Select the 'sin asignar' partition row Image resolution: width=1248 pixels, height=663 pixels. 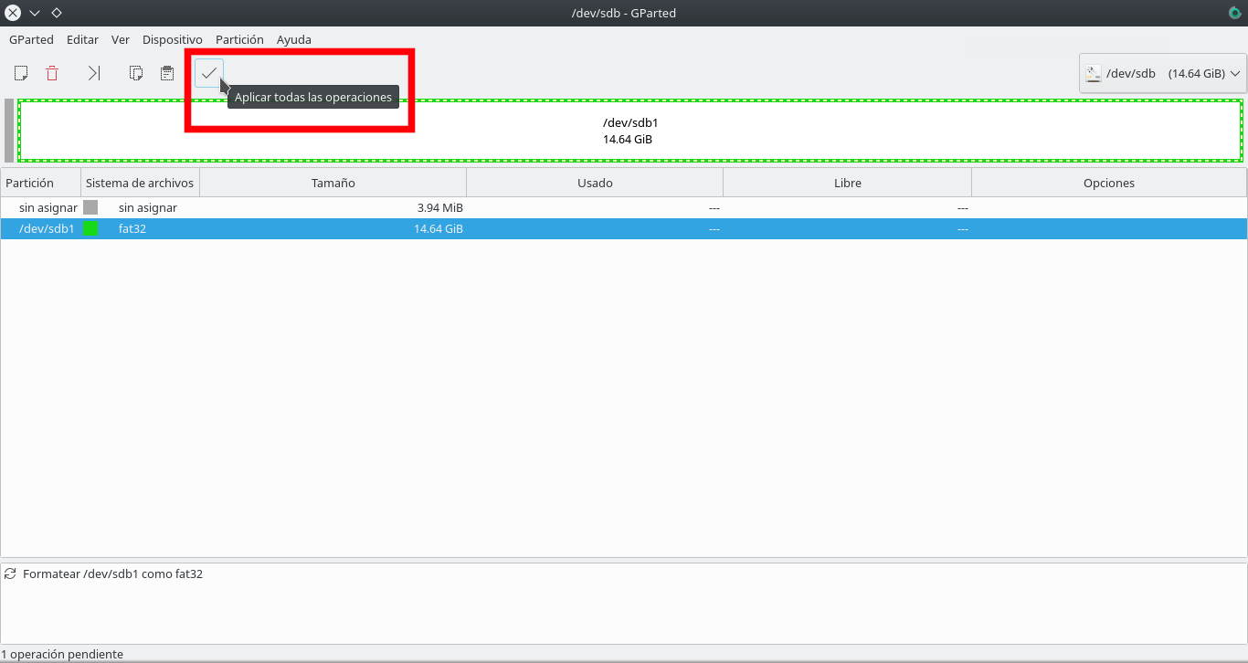point(624,207)
